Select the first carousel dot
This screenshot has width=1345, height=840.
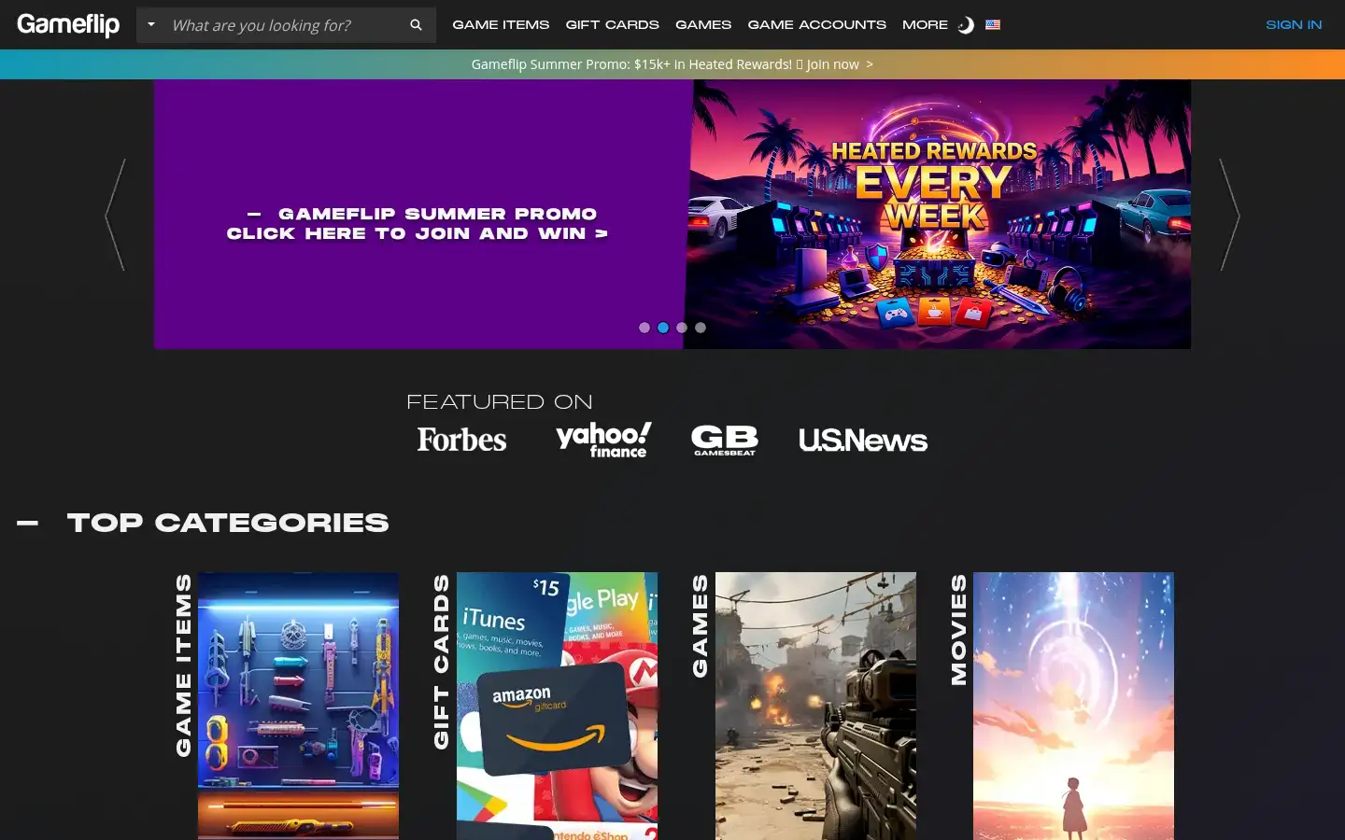click(644, 328)
